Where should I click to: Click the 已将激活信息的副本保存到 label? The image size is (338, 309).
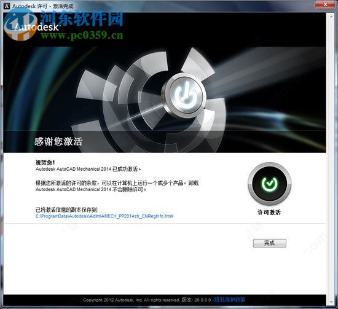(x=66, y=209)
